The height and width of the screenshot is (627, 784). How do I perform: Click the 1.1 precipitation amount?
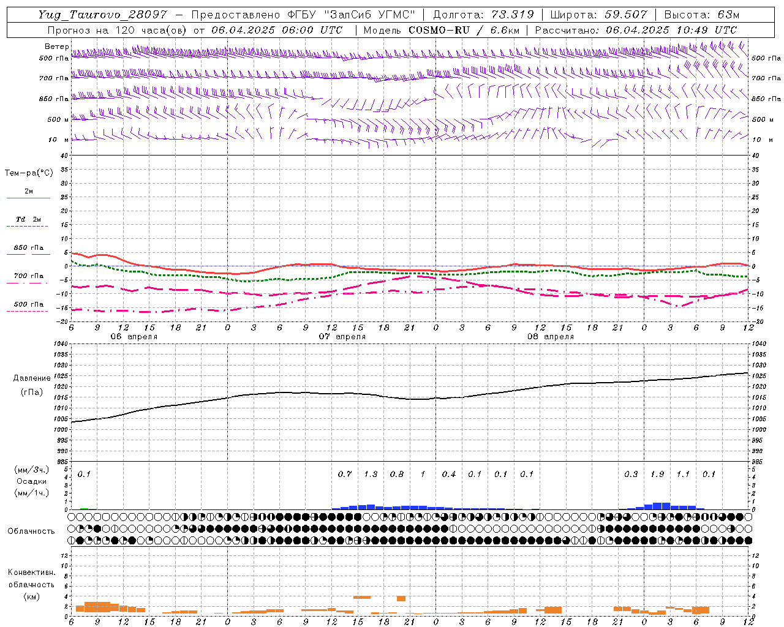coord(683,474)
